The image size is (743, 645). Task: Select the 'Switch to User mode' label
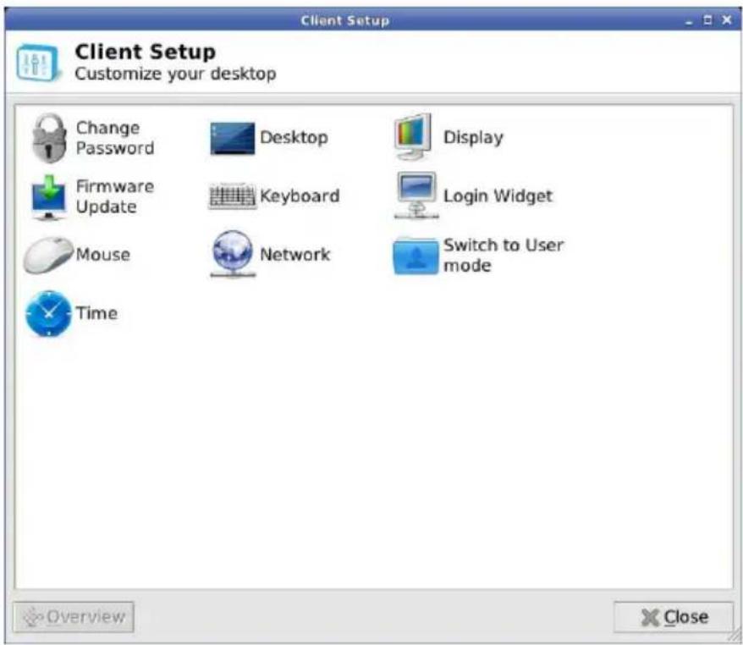(x=504, y=256)
